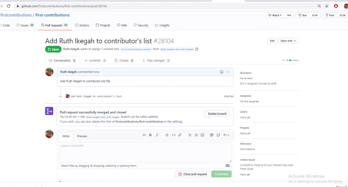
Task: Click the red Opera extension icon
Action: tap(336, 6)
